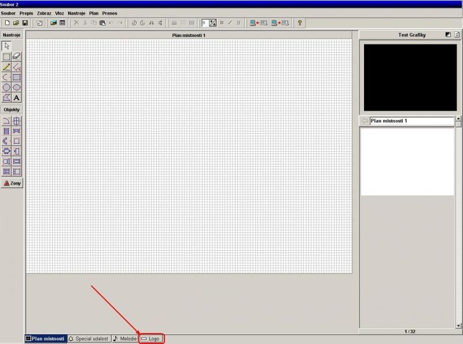
Task: Click the right panel scrollbar down arrow
Action: [x=458, y=326]
